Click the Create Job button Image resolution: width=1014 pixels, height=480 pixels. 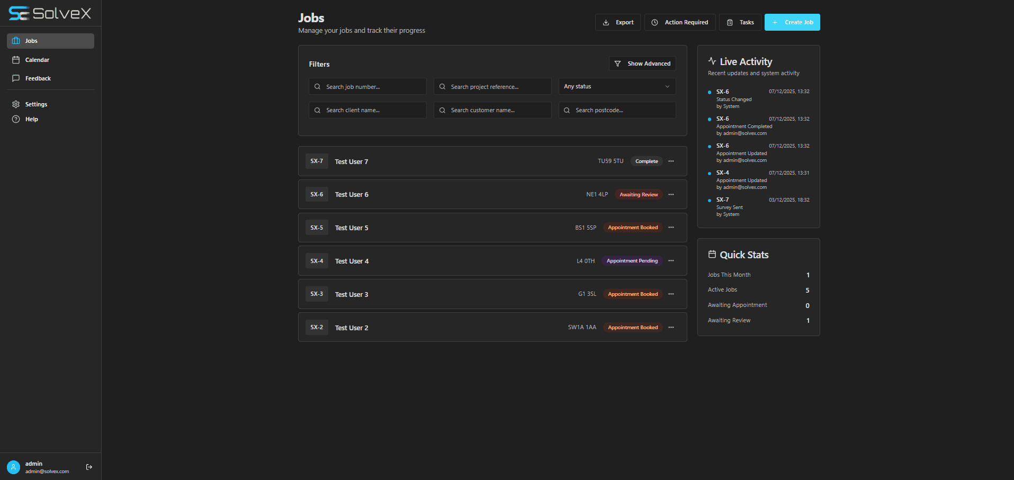(792, 22)
